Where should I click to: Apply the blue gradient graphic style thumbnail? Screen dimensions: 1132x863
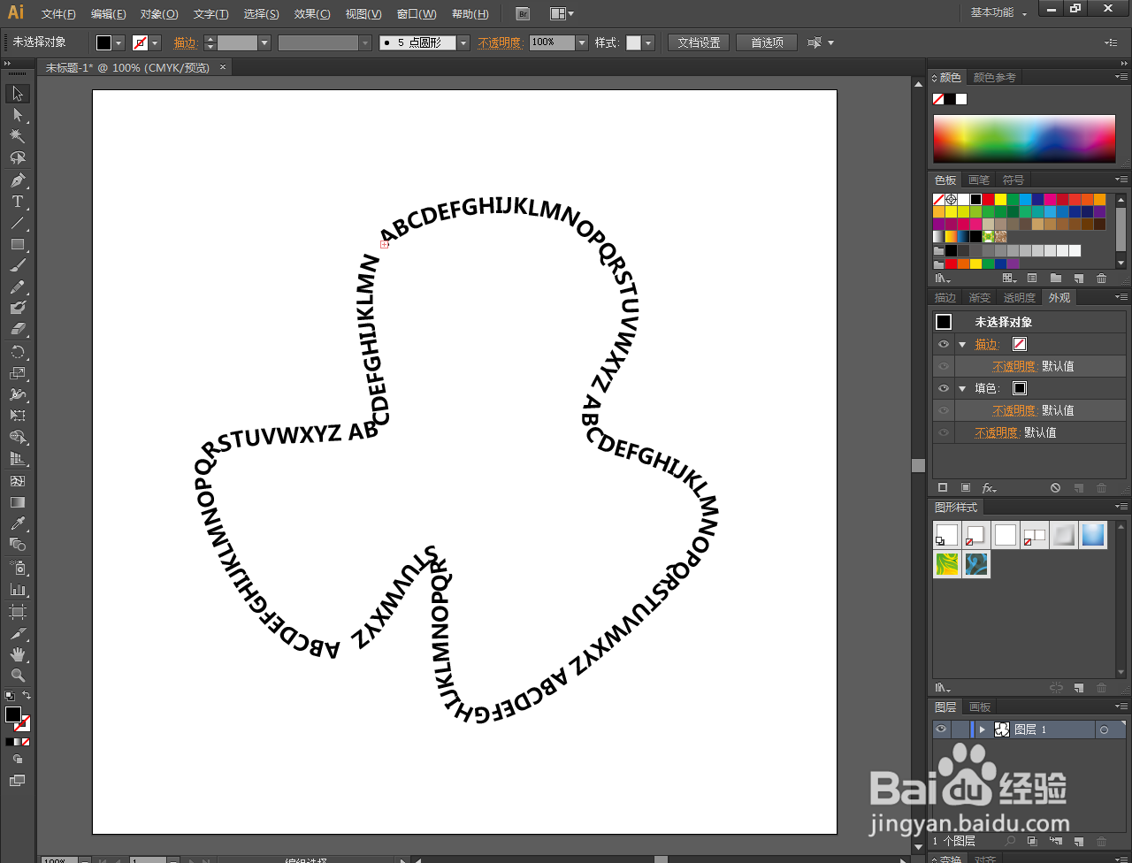coord(1093,535)
